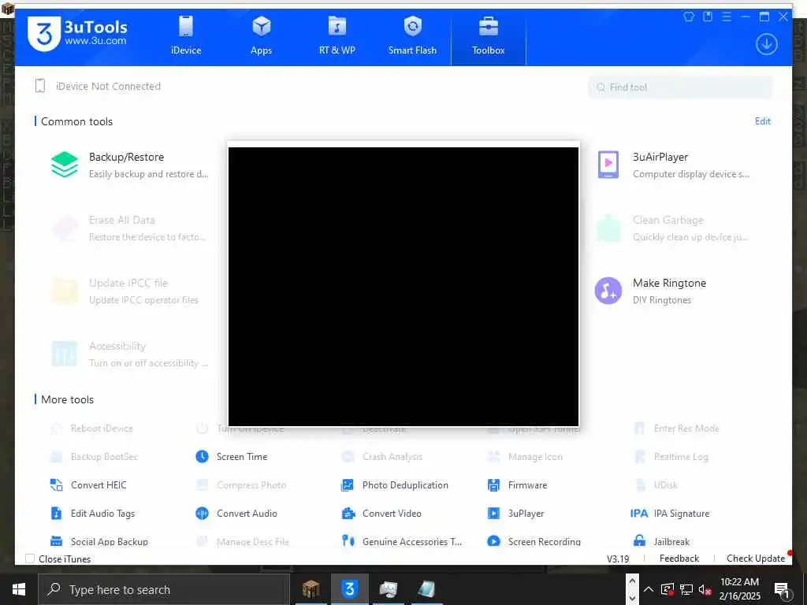
Task: Switch to the Apps tab
Action: [x=261, y=36]
